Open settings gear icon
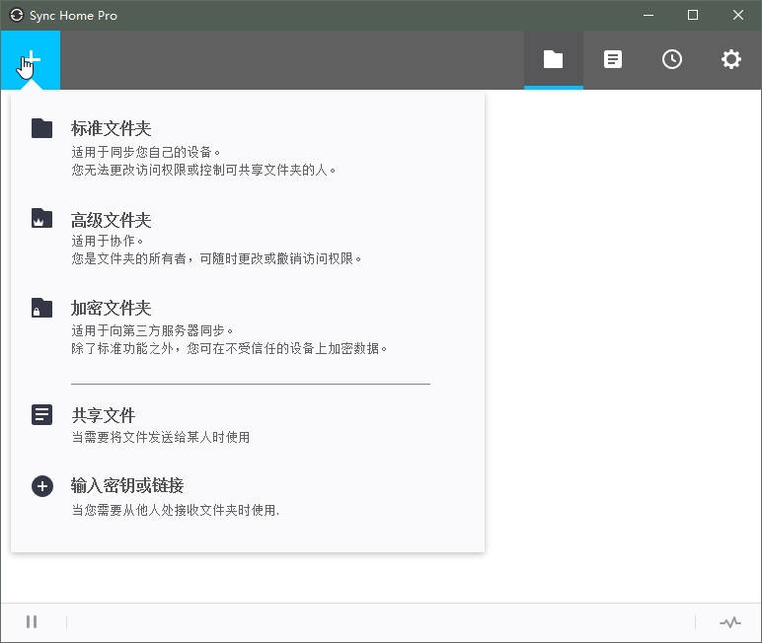Image resolution: width=762 pixels, height=643 pixels. click(x=730, y=60)
